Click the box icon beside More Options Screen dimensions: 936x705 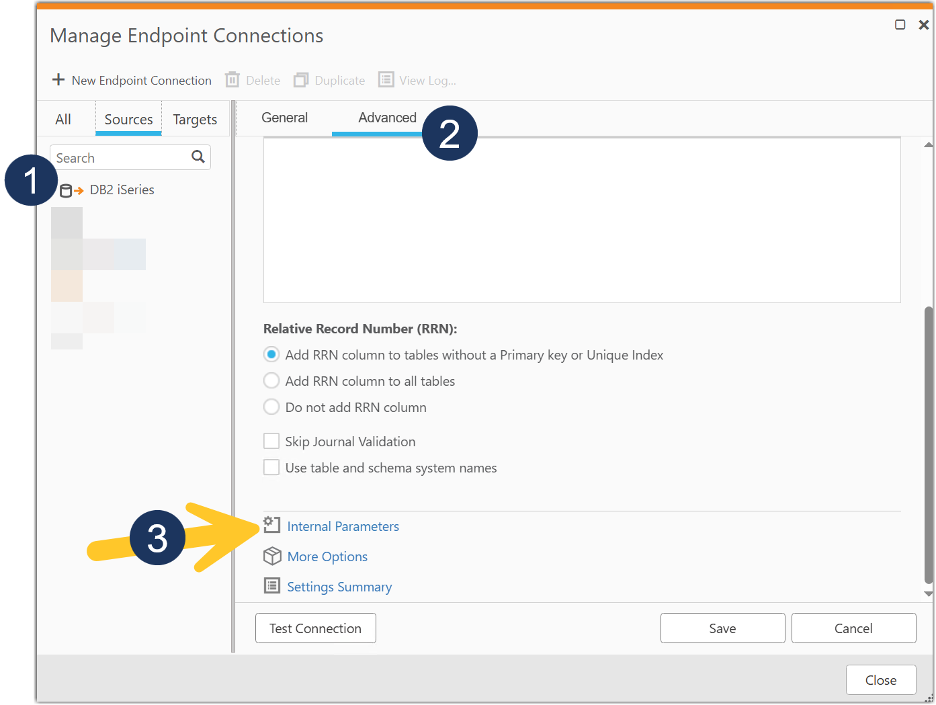pyautogui.click(x=271, y=556)
